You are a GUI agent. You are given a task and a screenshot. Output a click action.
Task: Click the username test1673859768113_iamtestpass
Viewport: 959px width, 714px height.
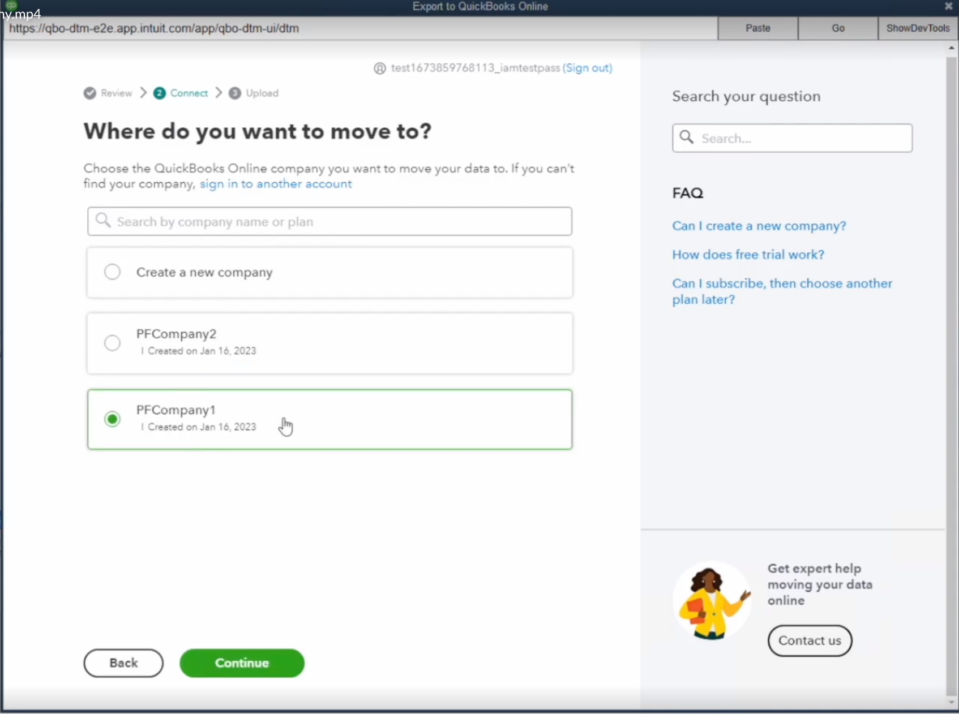476,68
